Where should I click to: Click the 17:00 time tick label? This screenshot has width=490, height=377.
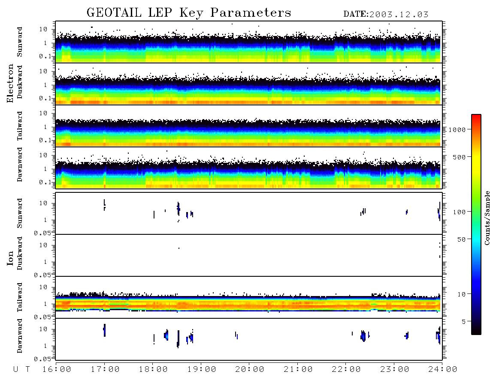pyautogui.click(x=105, y=369)
